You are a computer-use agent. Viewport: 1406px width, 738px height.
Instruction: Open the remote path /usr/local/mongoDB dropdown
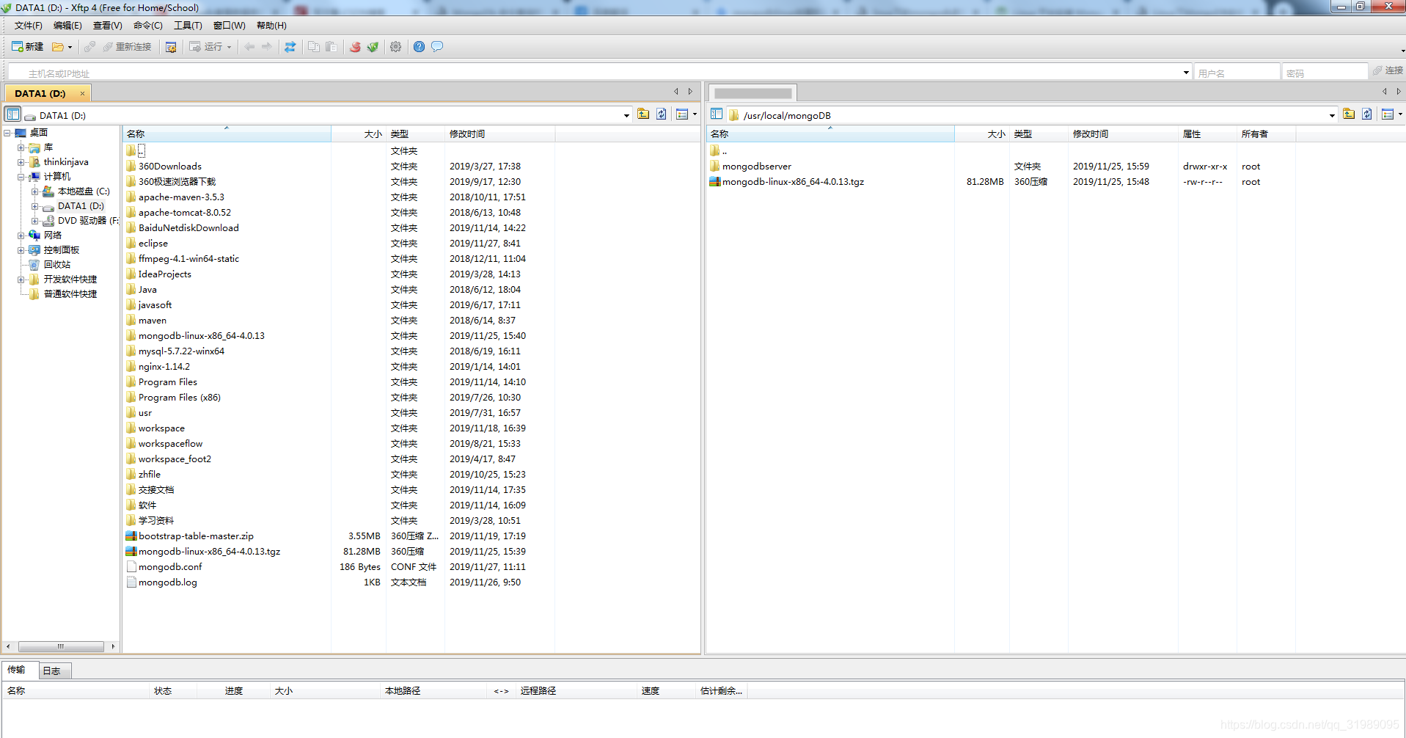1332,115
